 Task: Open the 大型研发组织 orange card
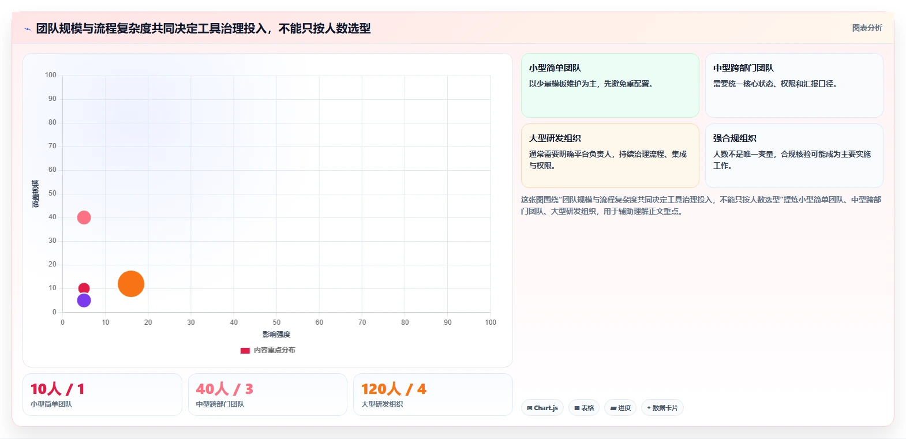[x=610, y=156]
